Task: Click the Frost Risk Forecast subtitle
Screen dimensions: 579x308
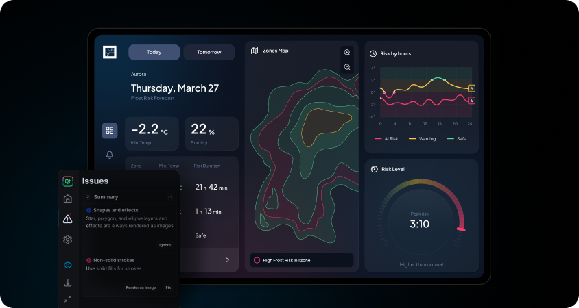Action: (152, 98)
